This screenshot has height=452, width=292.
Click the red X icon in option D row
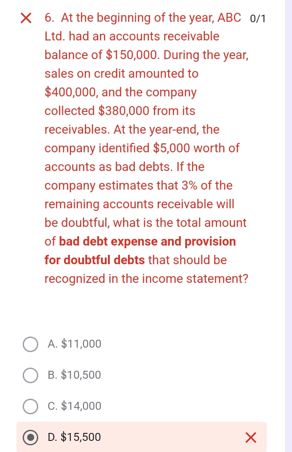(251, 438)
